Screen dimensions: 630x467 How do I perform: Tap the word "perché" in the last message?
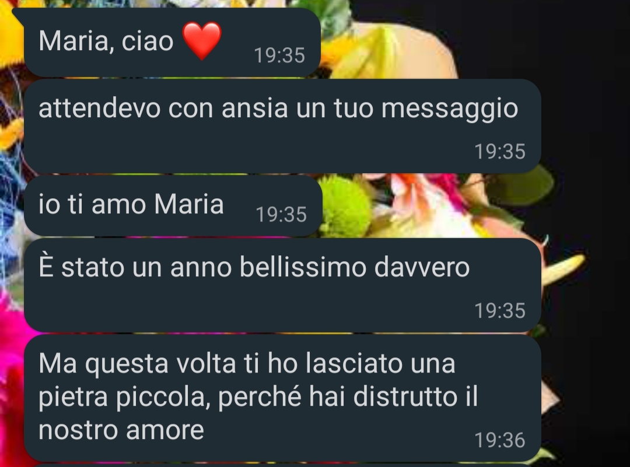click(260, 398)
